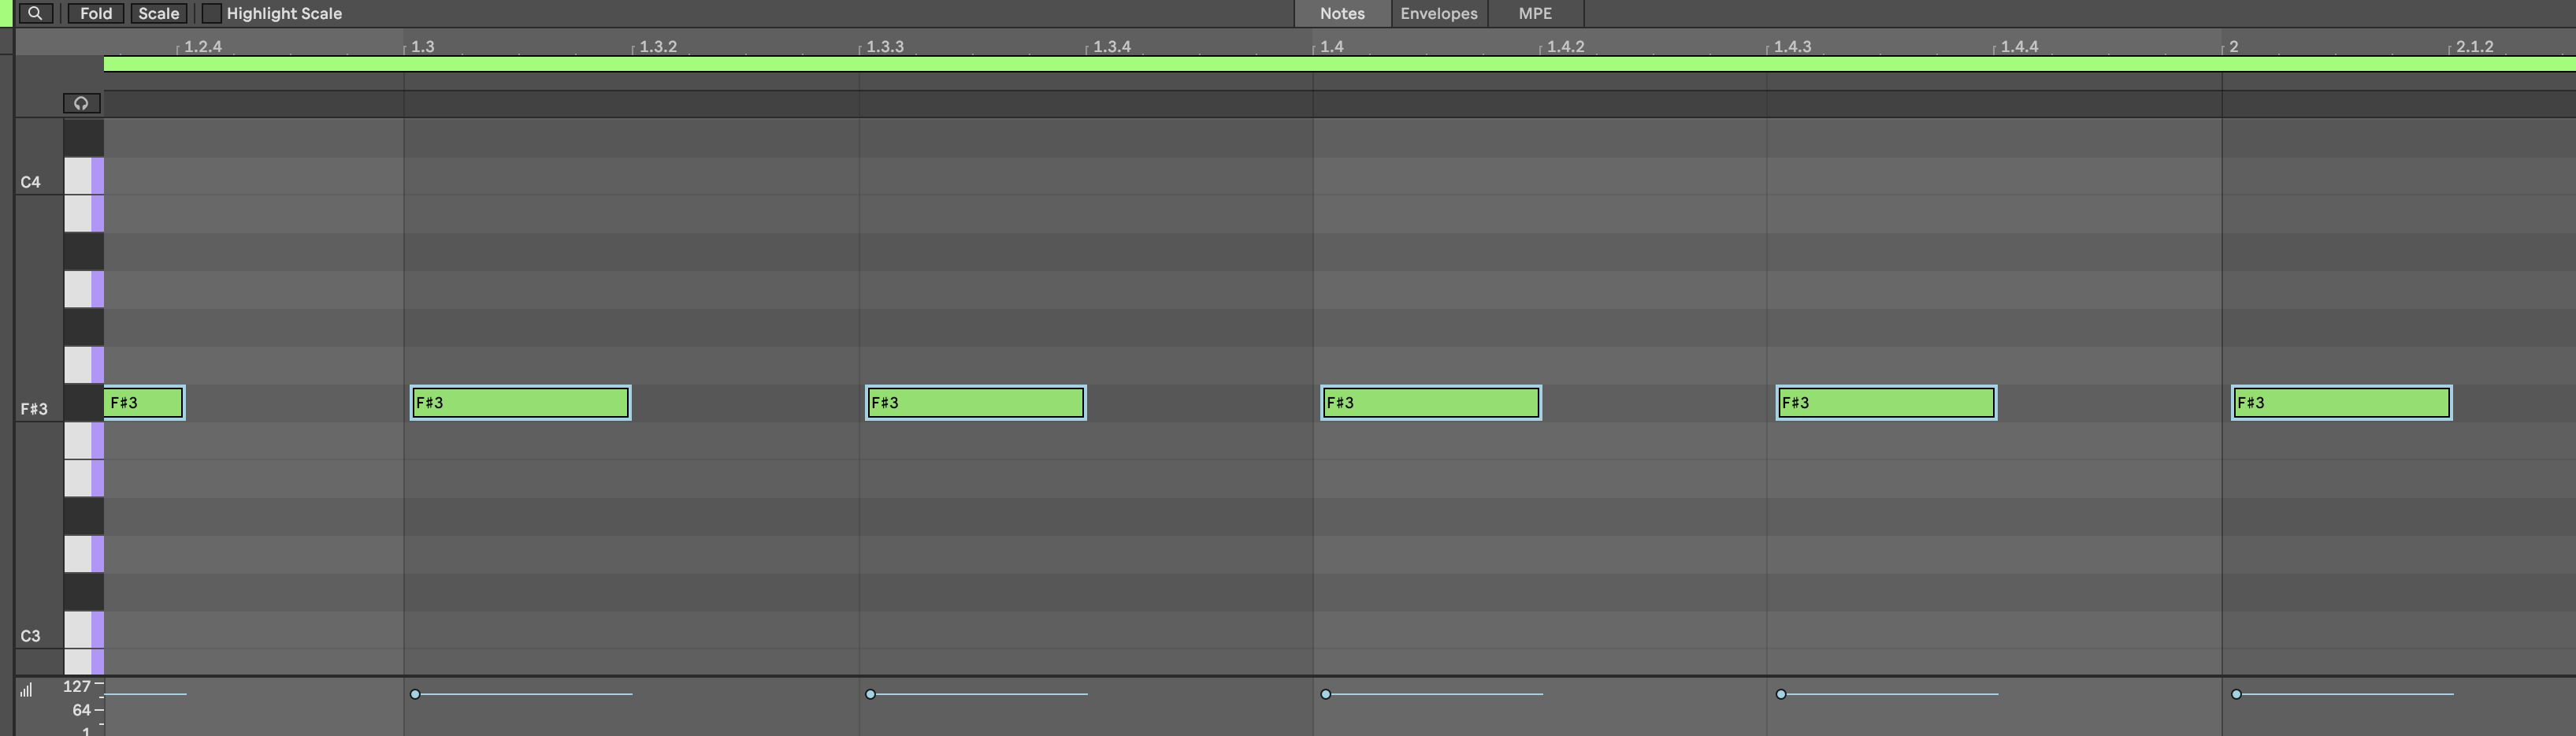Switch to the MPE tab
The image size is (2576, 736).
(x=1534, y=13)
